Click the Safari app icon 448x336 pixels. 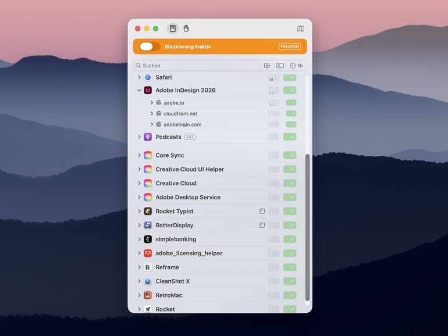pos(148,77)
